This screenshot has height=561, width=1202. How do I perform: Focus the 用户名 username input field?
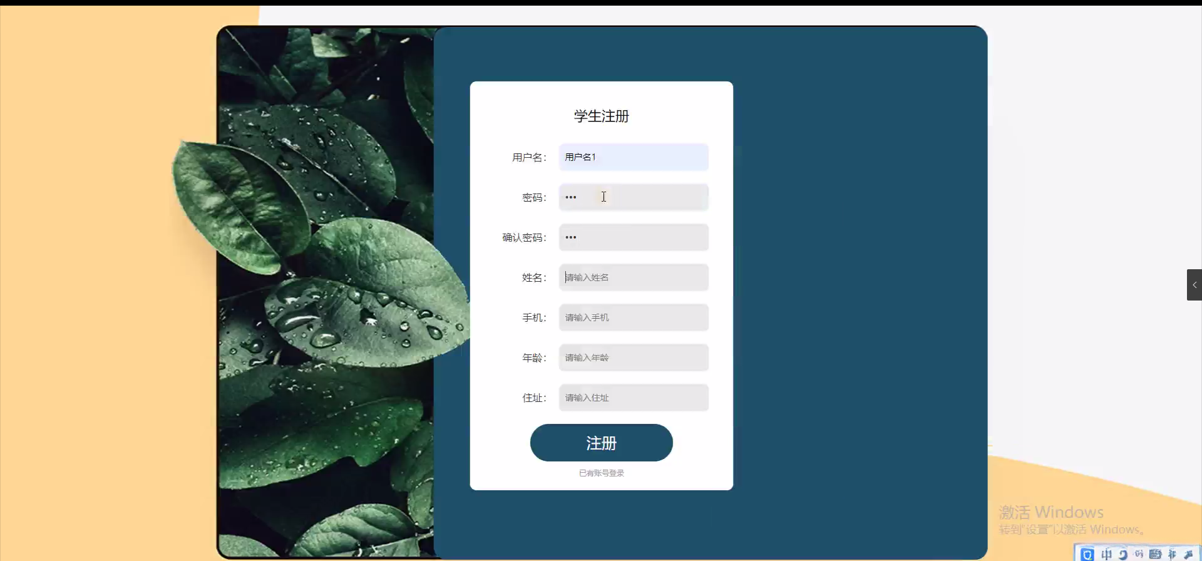point(634,157)
